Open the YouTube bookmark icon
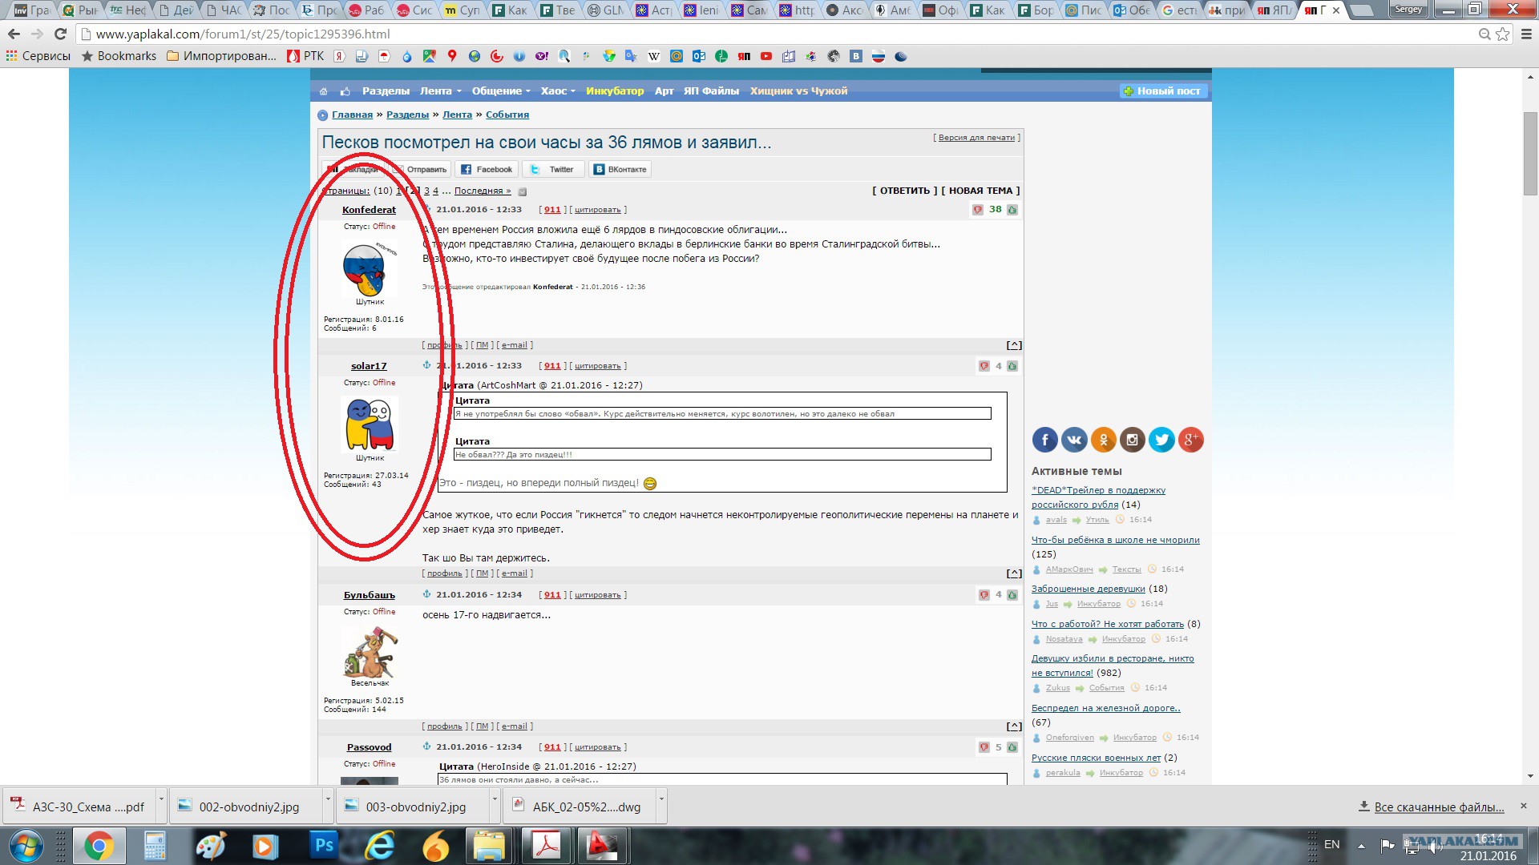The width and height of the screenshot is (1539, 865). tap(766, 56)
